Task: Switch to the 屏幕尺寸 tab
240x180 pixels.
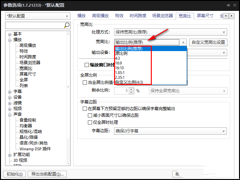Action: pos(205,16)
